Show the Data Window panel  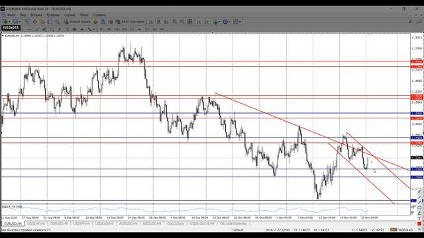tap(34, 22)
